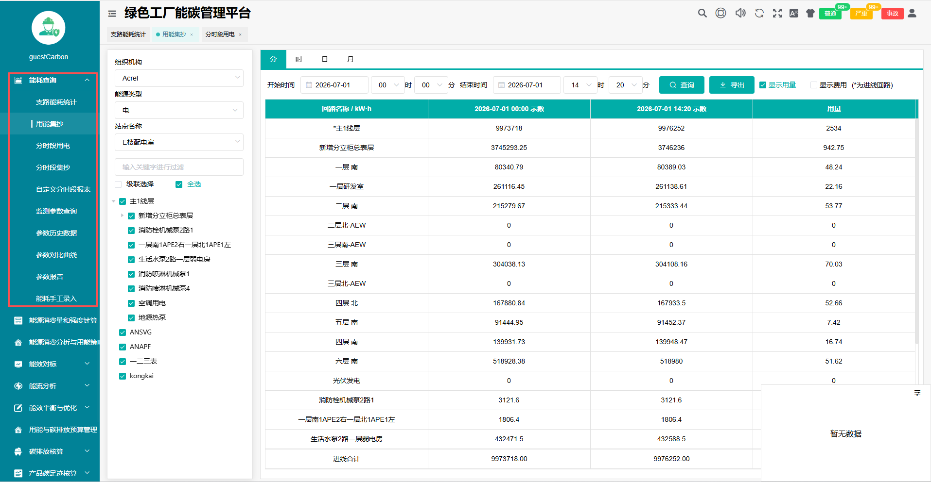Click the refresh icon in the header
931x482 pixels.
coord(759,13)
